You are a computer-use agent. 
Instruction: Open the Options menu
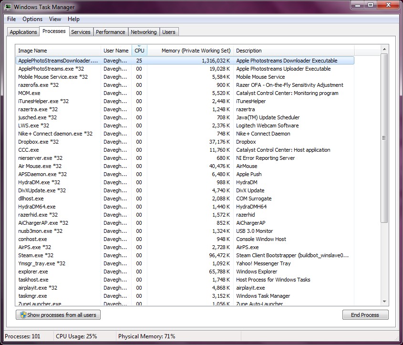32,19
